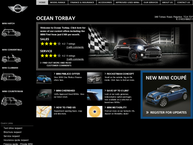Viewport: 193px width, 145px height.
Task: Click the black MINI hero banner image
Action: (139, 46)
